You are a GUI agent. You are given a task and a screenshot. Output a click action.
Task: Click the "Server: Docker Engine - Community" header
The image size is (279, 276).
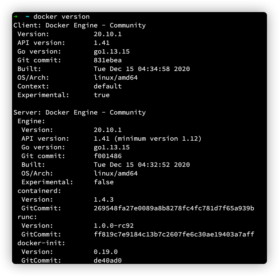[79, 112]
